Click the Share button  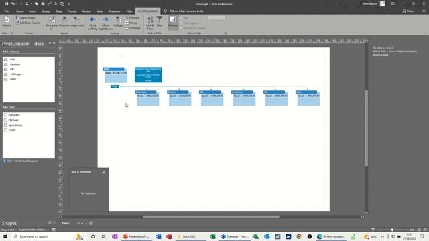[x=408, y=11]
